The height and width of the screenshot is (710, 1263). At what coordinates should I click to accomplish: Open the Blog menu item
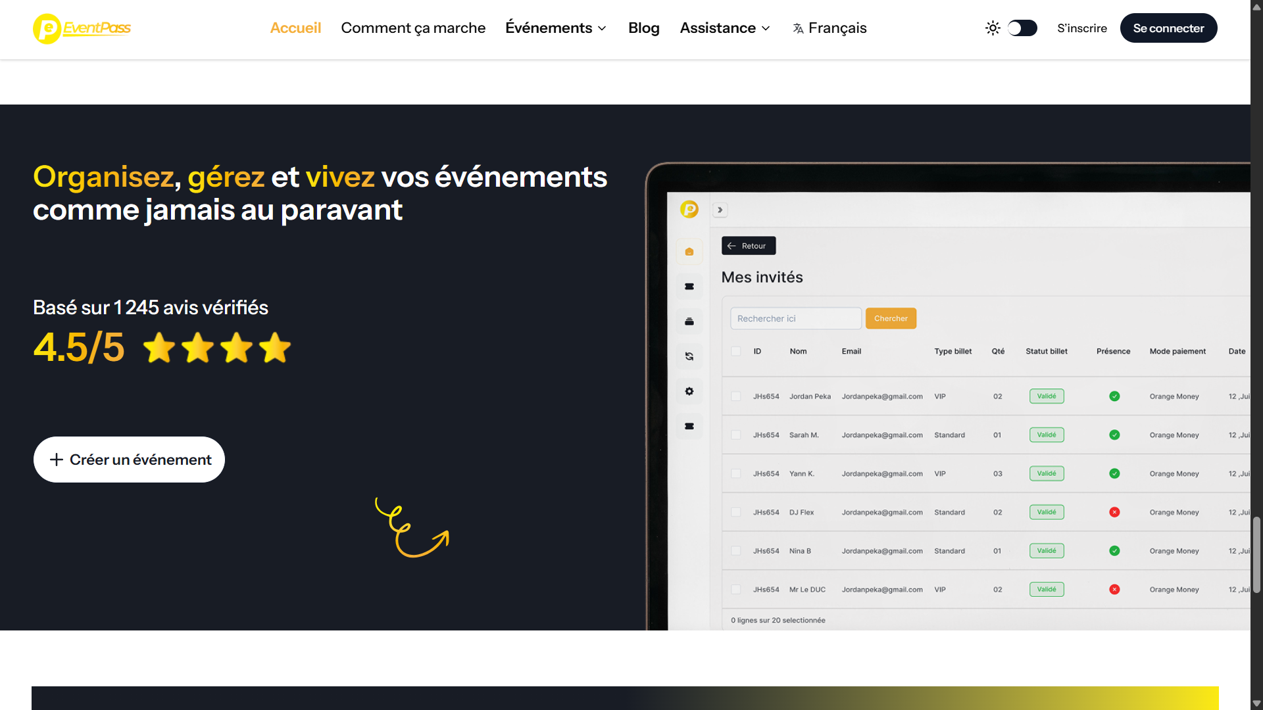(643, 28)
